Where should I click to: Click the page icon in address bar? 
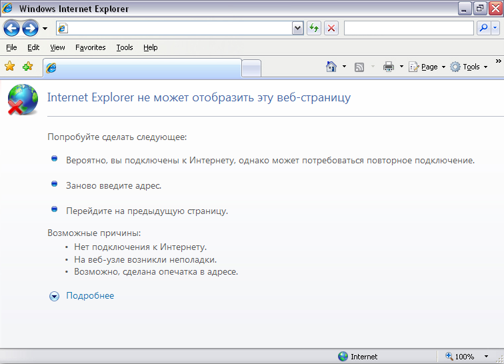pyautogui.click(x=63, y=28)
